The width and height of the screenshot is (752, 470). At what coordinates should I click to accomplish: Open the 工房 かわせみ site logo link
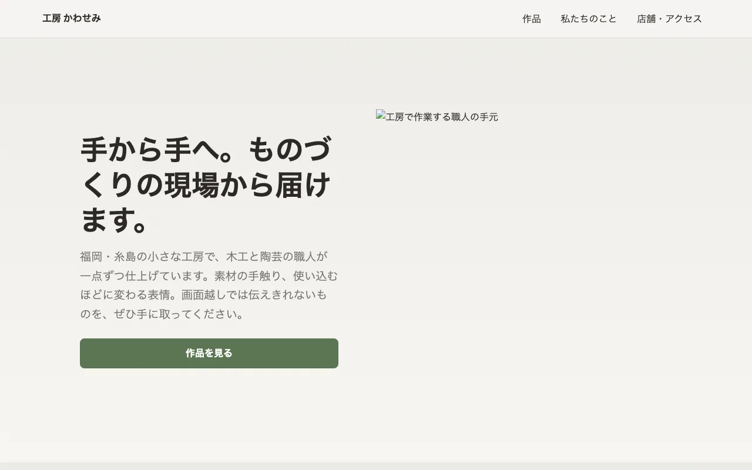click(x=72, y=18)
